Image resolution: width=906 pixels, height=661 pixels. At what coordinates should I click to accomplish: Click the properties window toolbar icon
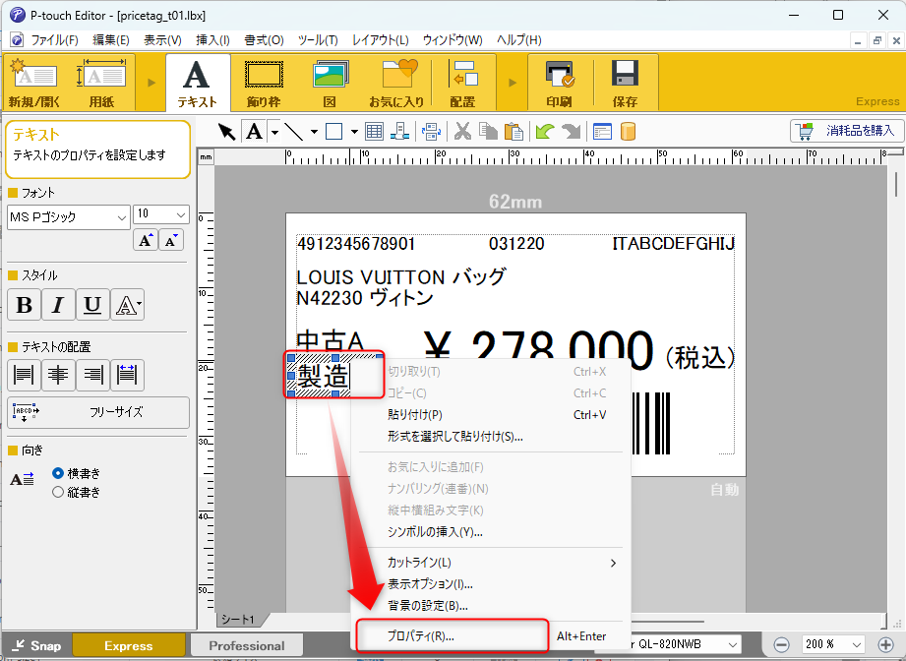pyautogui.click(x=601, y=132)
